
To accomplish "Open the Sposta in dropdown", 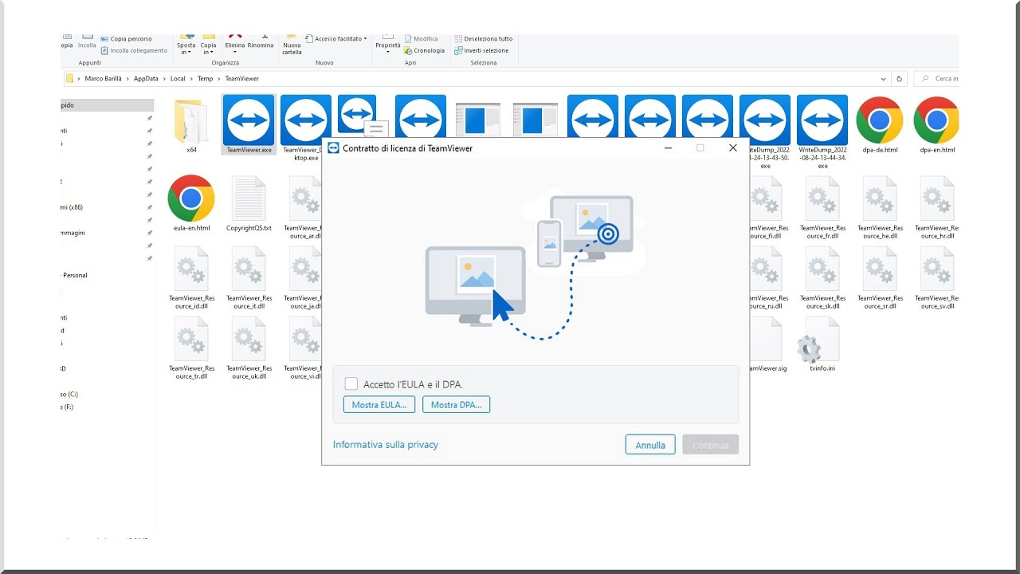I will (186, 45).
